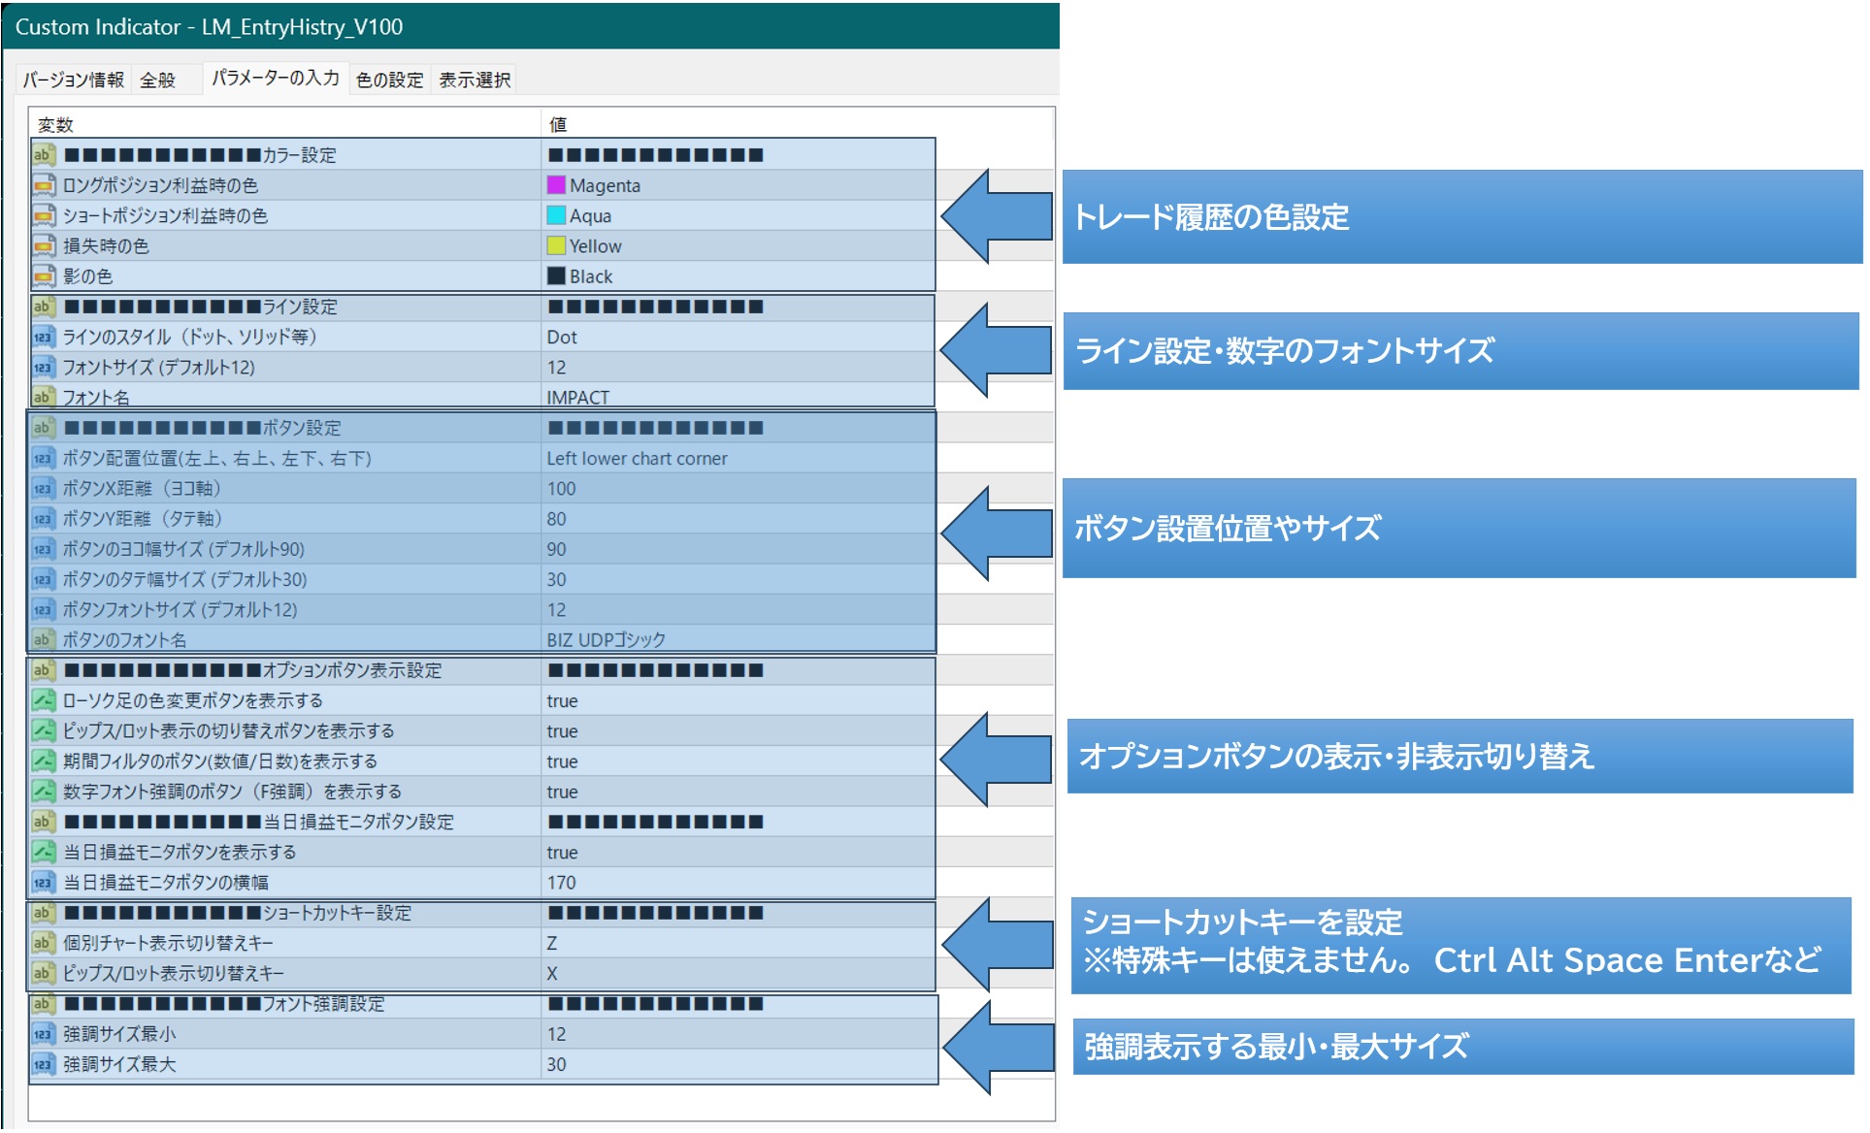This screenshot has width=1870, height=1133.
Task: Toggle true value for 当日損益モニタボタンを表示する
Action: [562, 853]
